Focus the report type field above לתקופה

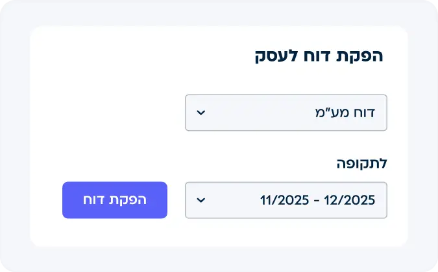tap(286, 113)
